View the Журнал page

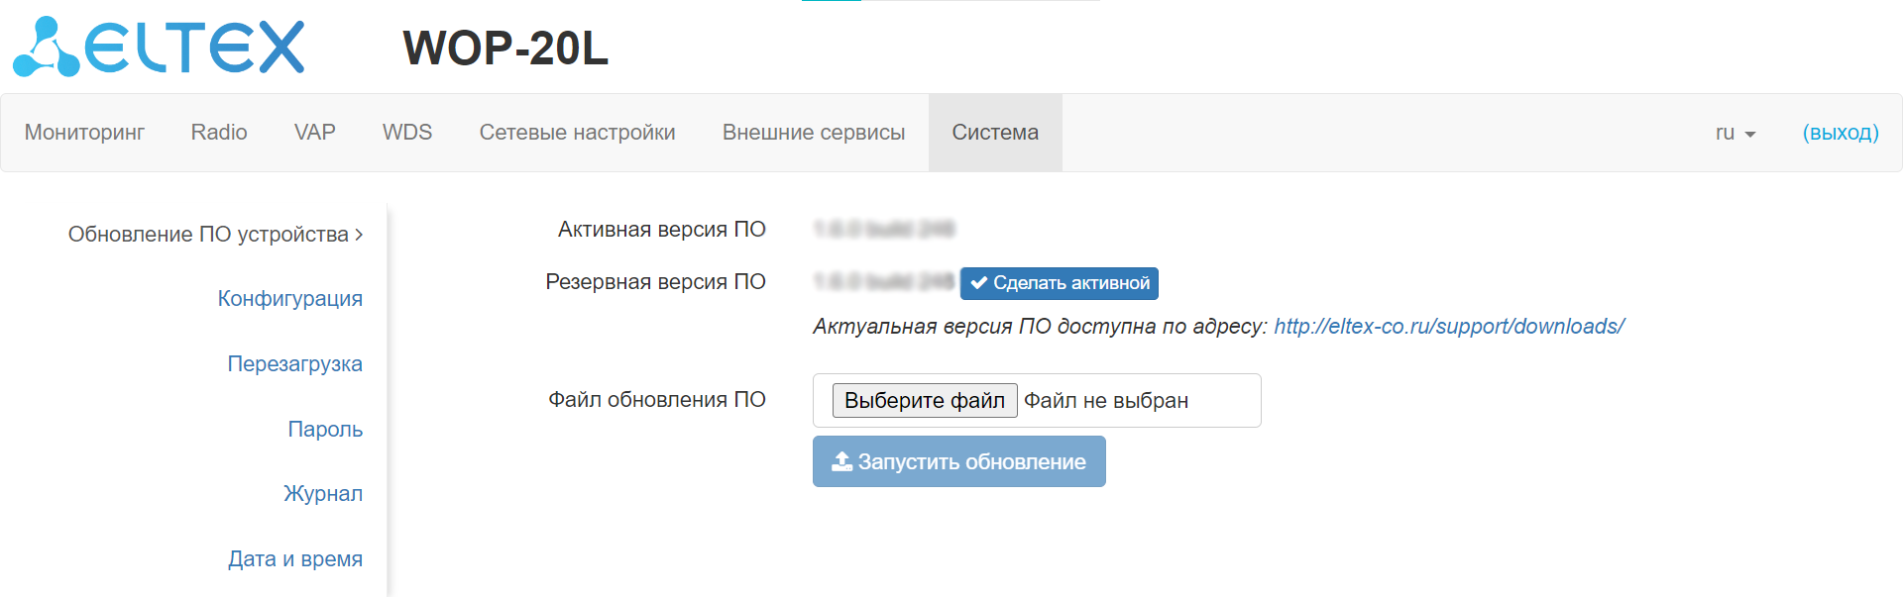[x=322, y=494]
